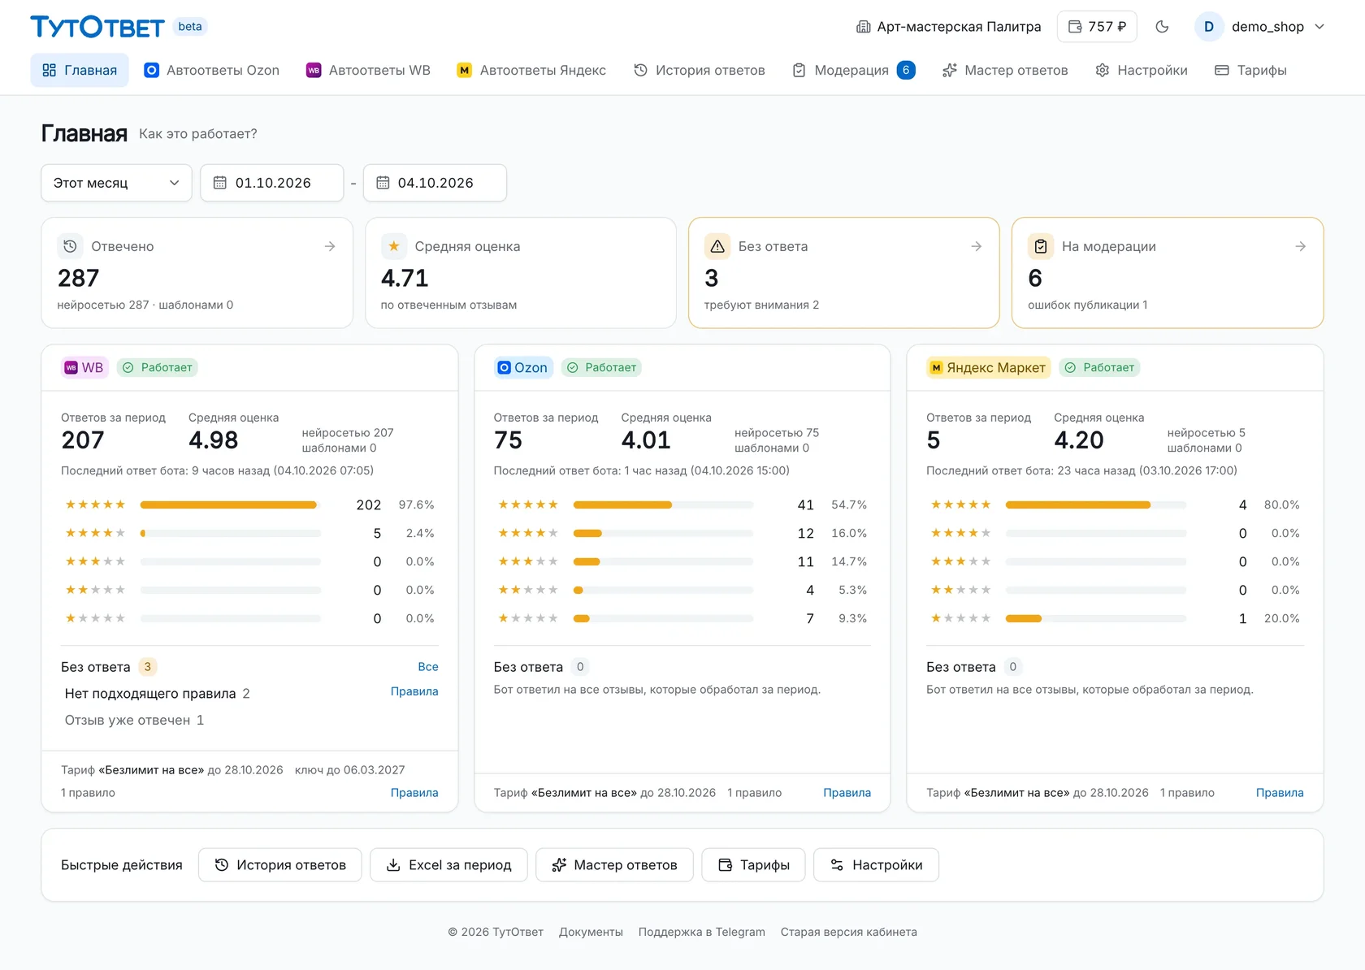Viewport: 1365px width, 970px height.
Task: Download Excel за период
Action: click(x=448, y=865)
